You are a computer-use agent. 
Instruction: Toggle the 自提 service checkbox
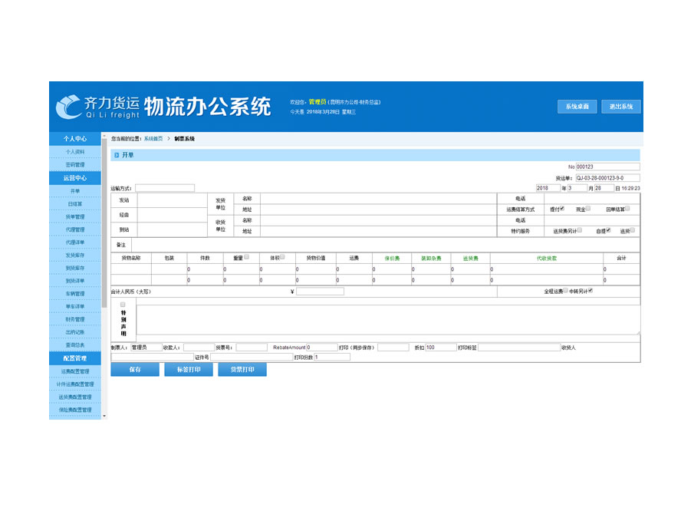[x=608, y=229]
